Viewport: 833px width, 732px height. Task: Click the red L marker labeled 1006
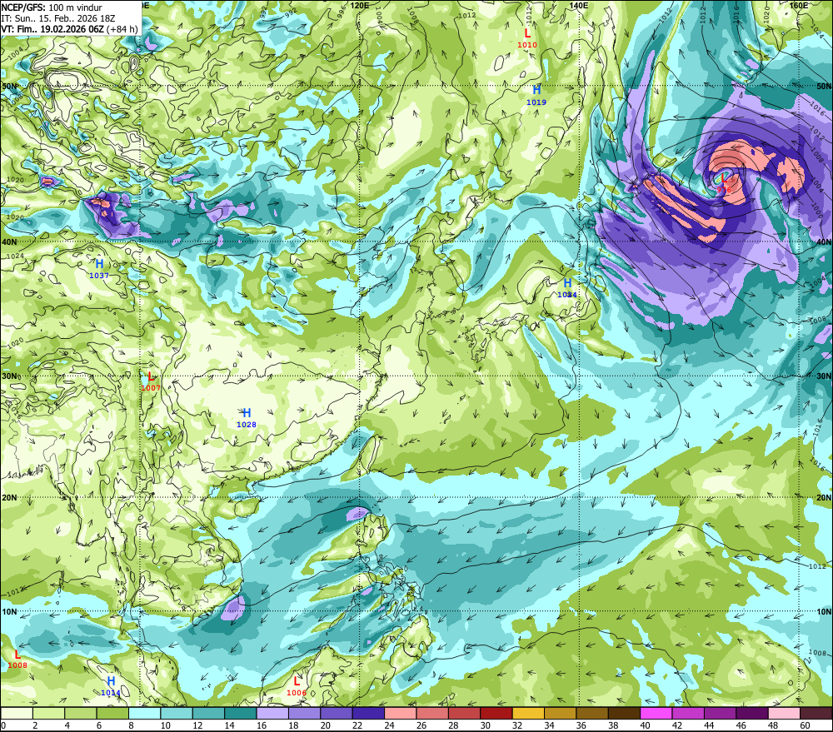click(297, 681)
